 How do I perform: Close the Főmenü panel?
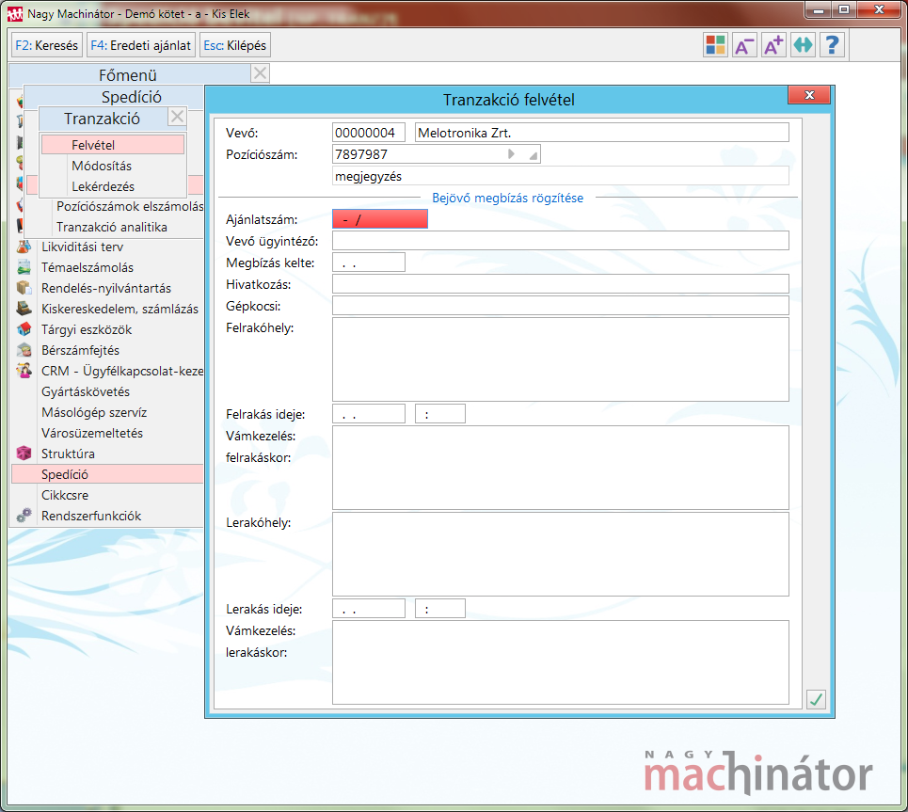pyautogui.click(x=260, y=73)
